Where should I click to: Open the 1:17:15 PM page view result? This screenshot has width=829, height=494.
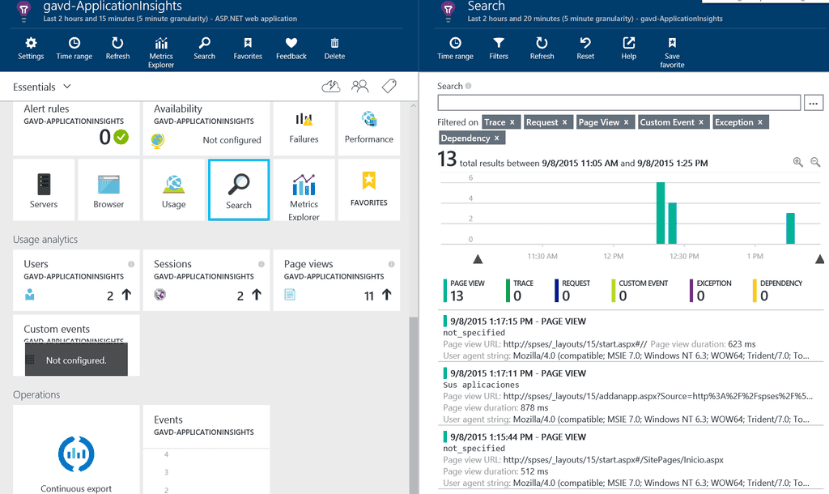coord(631,338)
